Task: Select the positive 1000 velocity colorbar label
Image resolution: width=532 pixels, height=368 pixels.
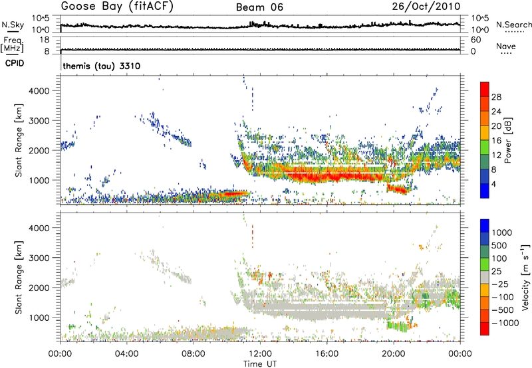Action: (x=502, y=232)
